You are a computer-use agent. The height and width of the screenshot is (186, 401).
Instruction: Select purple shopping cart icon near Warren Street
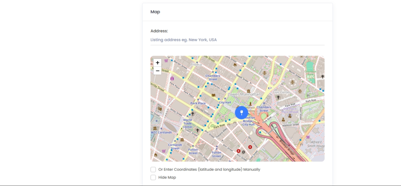coord(166,61)
